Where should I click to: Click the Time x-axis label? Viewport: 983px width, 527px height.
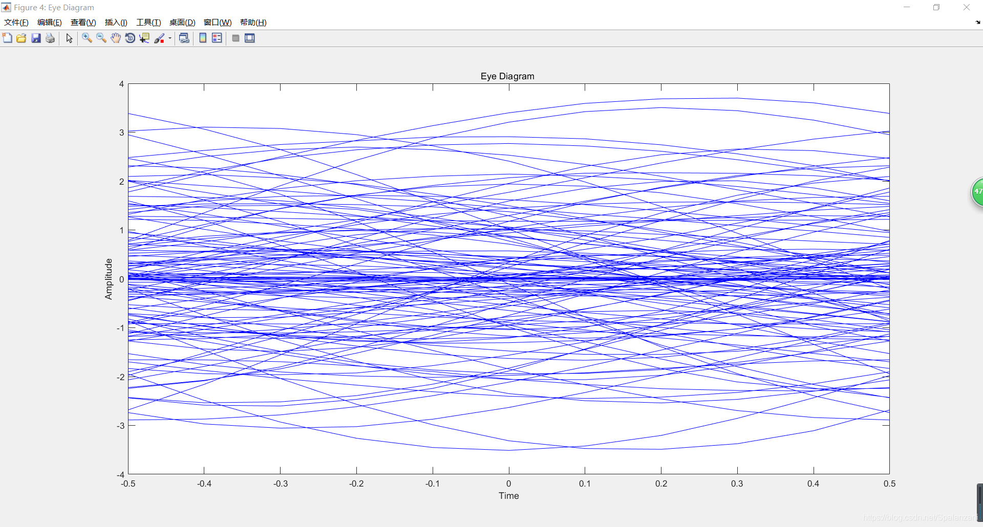click(509, 496)
